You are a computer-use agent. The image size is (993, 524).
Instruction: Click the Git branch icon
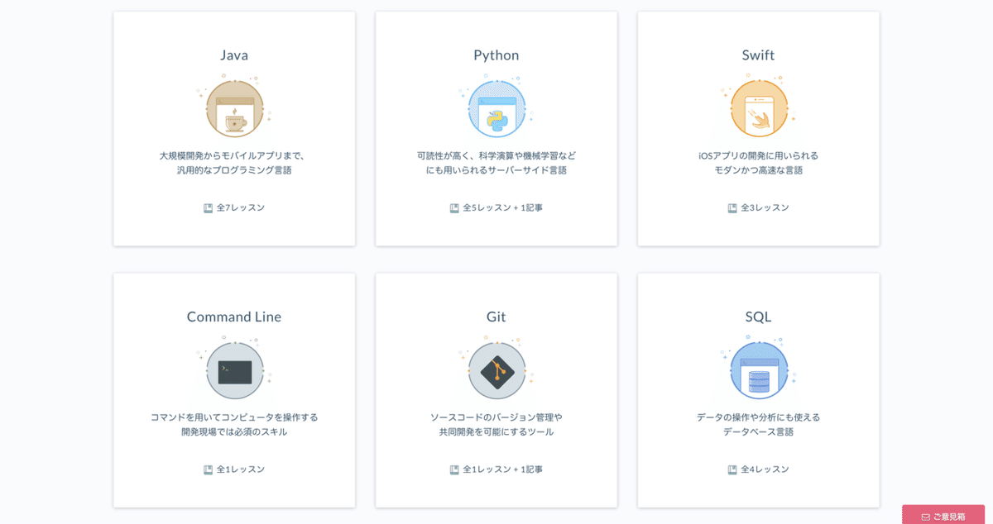point(496,371)
